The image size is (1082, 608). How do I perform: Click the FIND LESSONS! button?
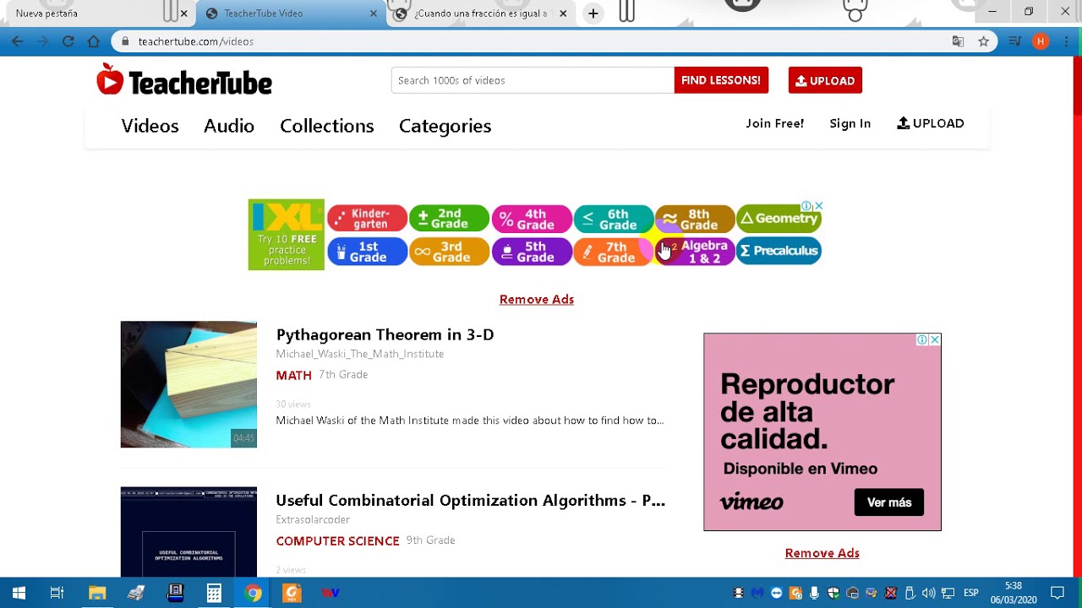click(x=721, y=80)
